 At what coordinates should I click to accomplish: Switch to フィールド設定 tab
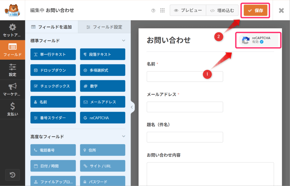(x=104, y=27)
